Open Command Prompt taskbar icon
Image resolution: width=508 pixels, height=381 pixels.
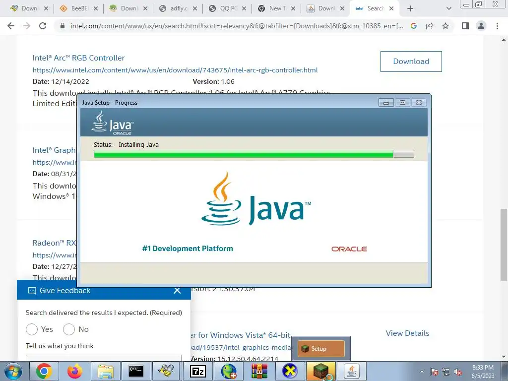click(x=136, y=371)
